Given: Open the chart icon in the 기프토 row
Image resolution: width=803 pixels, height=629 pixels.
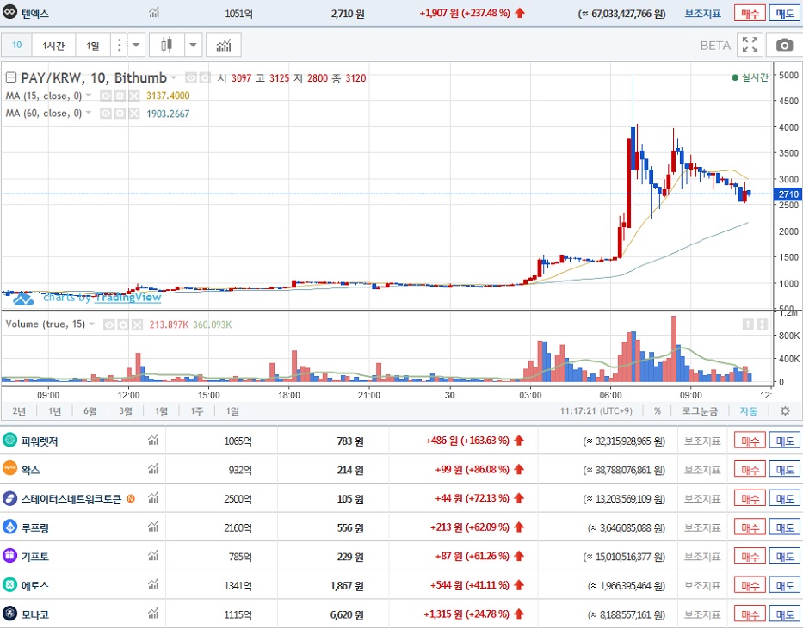Looking at the screenshot, I should tap(153, 555).
